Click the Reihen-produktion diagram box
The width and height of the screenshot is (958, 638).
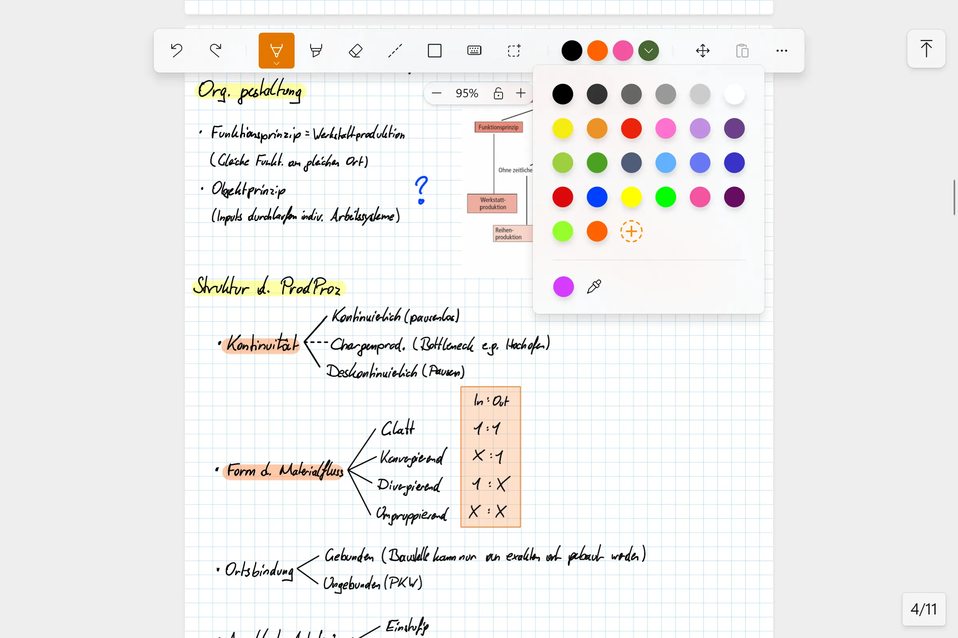pos(513,234)
